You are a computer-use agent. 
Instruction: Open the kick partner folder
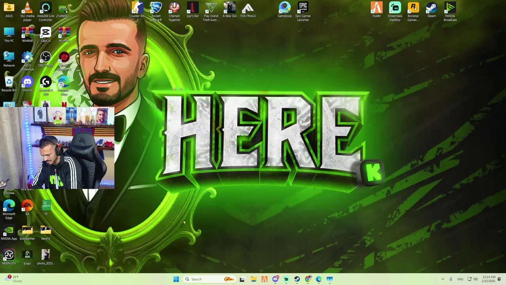click(27, 233)
